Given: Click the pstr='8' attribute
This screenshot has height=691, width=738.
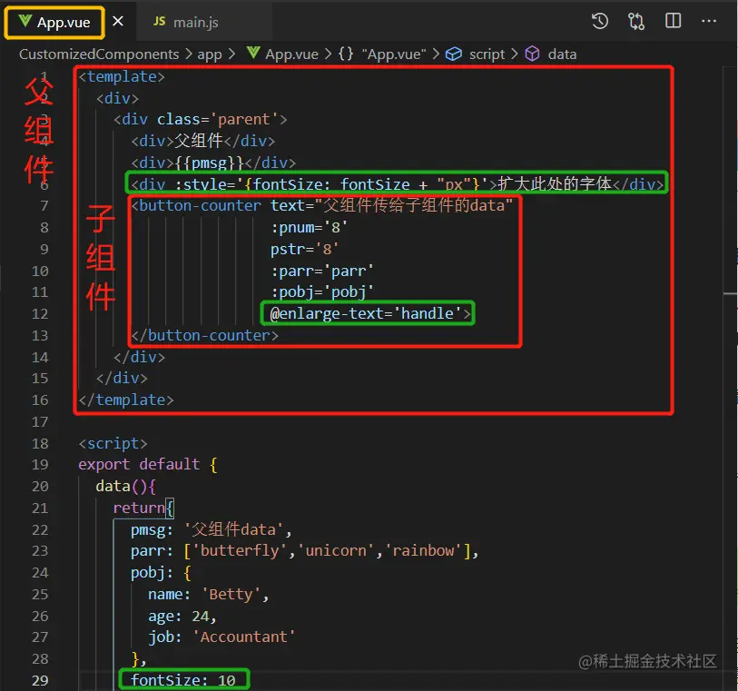Looking at the screenshot, I should 304,250.
